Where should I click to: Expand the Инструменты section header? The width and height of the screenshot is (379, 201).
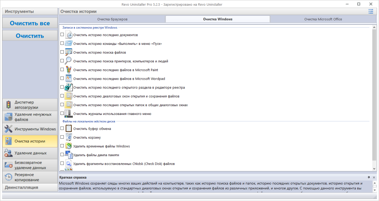(x=30, y=11)
